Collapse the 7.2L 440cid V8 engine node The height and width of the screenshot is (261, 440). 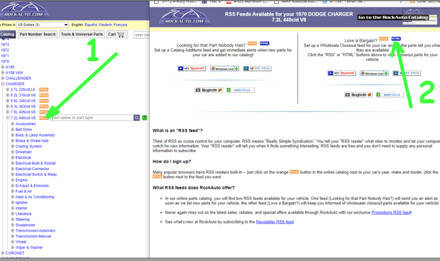[8, 118]
